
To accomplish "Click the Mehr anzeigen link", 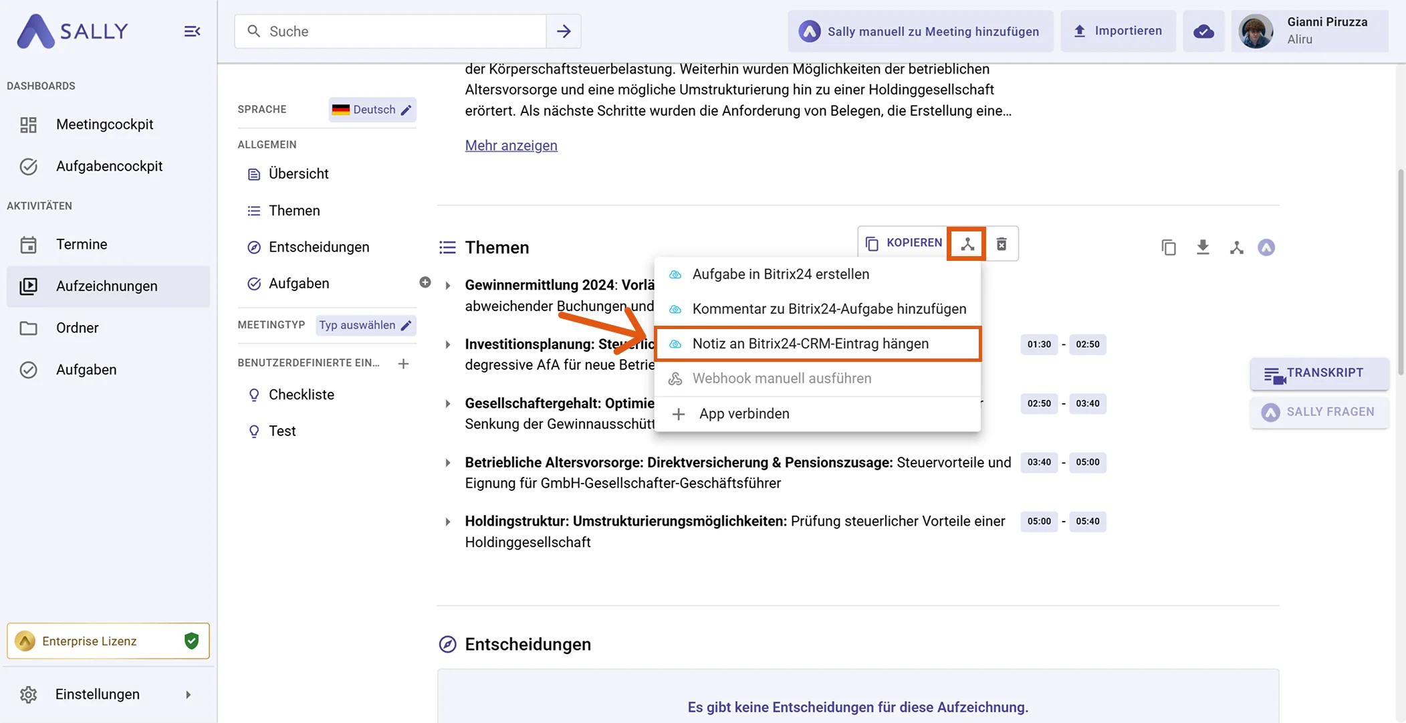I will coord(511,146).
